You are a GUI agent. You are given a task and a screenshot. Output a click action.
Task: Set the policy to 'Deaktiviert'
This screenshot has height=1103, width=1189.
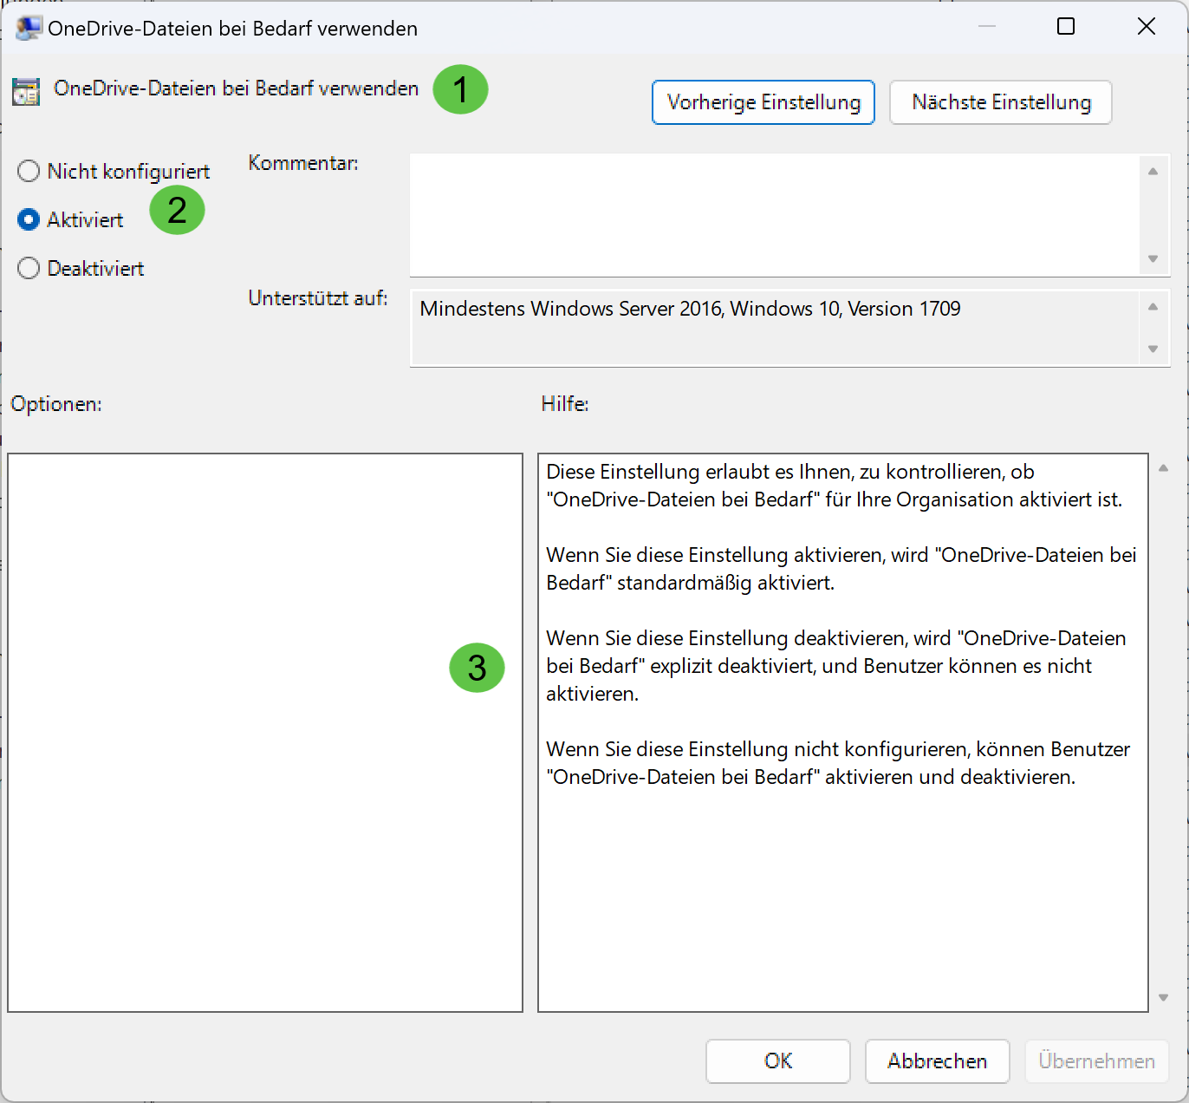coord(29,269)
